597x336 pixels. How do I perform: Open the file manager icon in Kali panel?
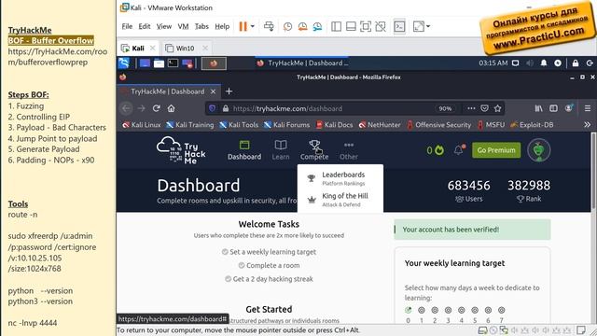click(159, 63)
